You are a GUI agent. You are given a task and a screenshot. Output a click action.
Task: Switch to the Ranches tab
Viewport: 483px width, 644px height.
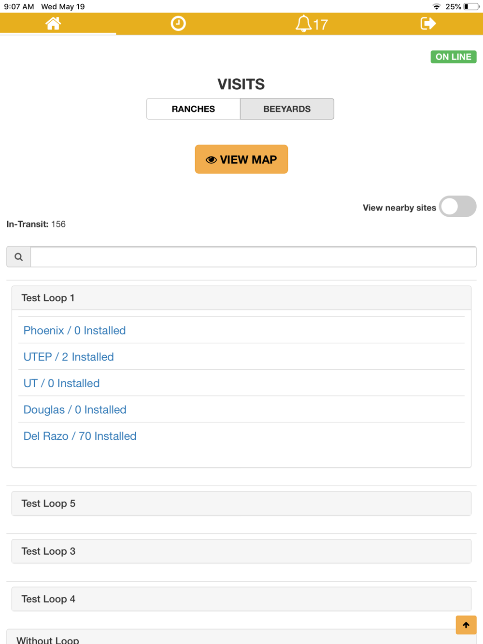pyautogui.click(x=193, y=109)
